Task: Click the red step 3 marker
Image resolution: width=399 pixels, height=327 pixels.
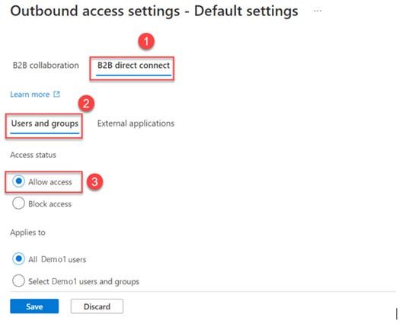Action: [94, 182]
